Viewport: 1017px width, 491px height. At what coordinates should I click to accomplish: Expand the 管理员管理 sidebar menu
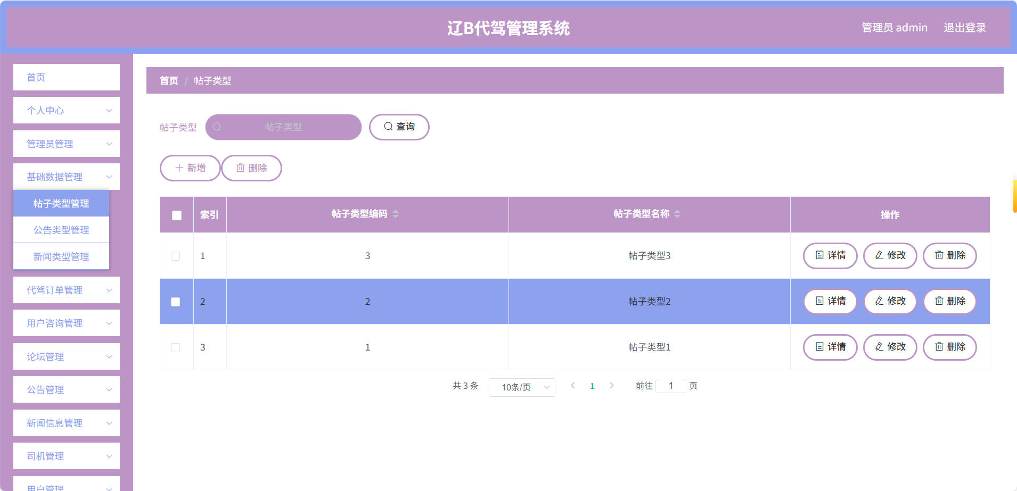67,144
